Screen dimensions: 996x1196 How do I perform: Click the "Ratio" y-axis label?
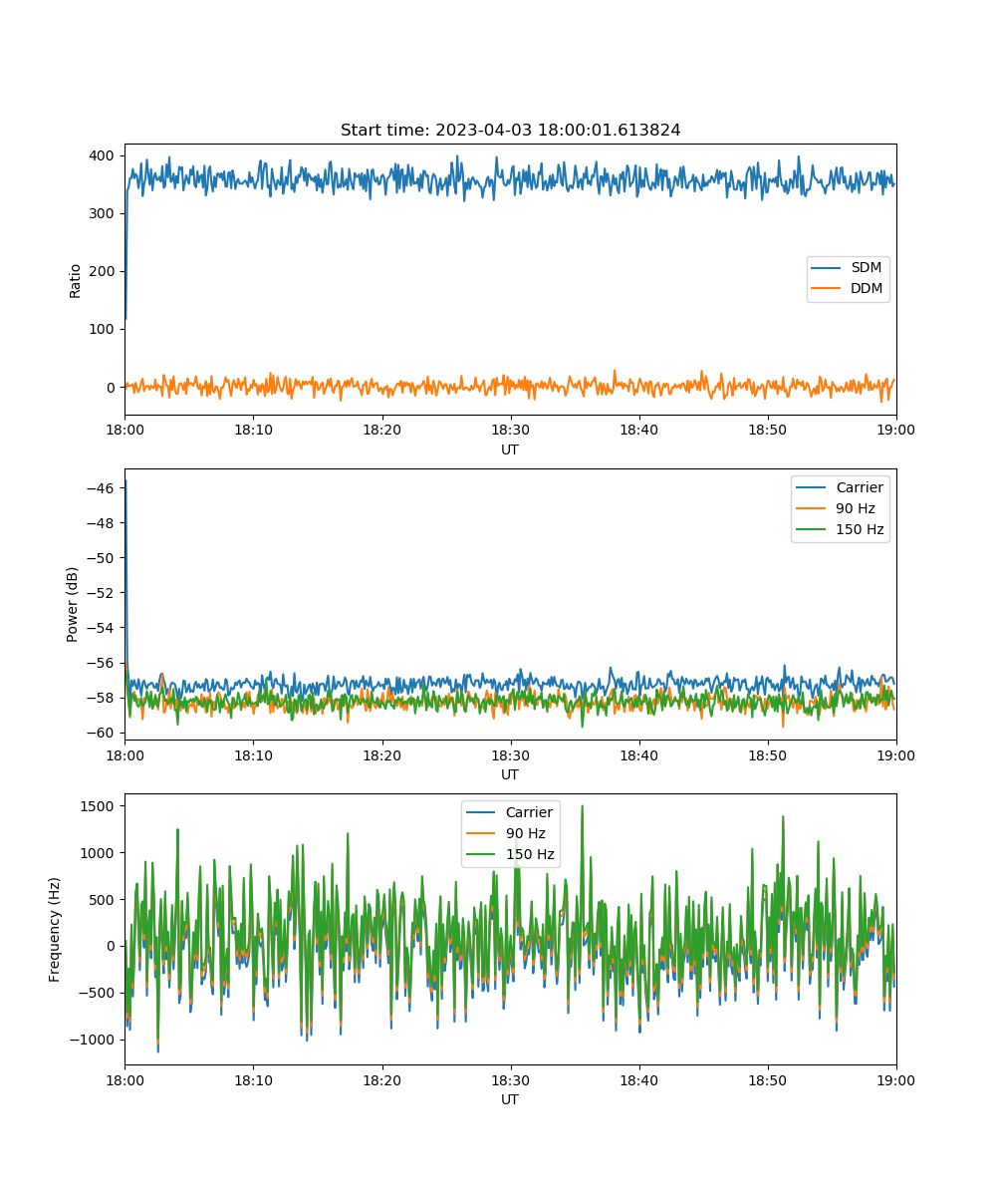(x=76, y=280)
